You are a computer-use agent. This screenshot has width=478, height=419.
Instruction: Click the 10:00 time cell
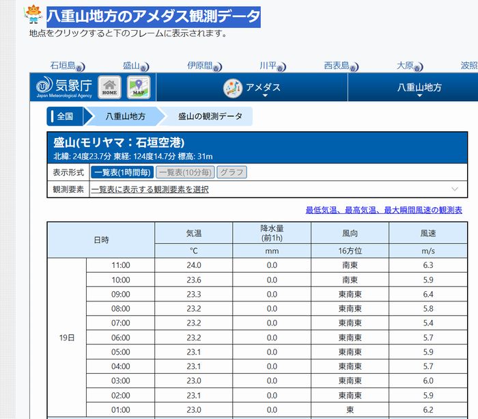(120, 280)
